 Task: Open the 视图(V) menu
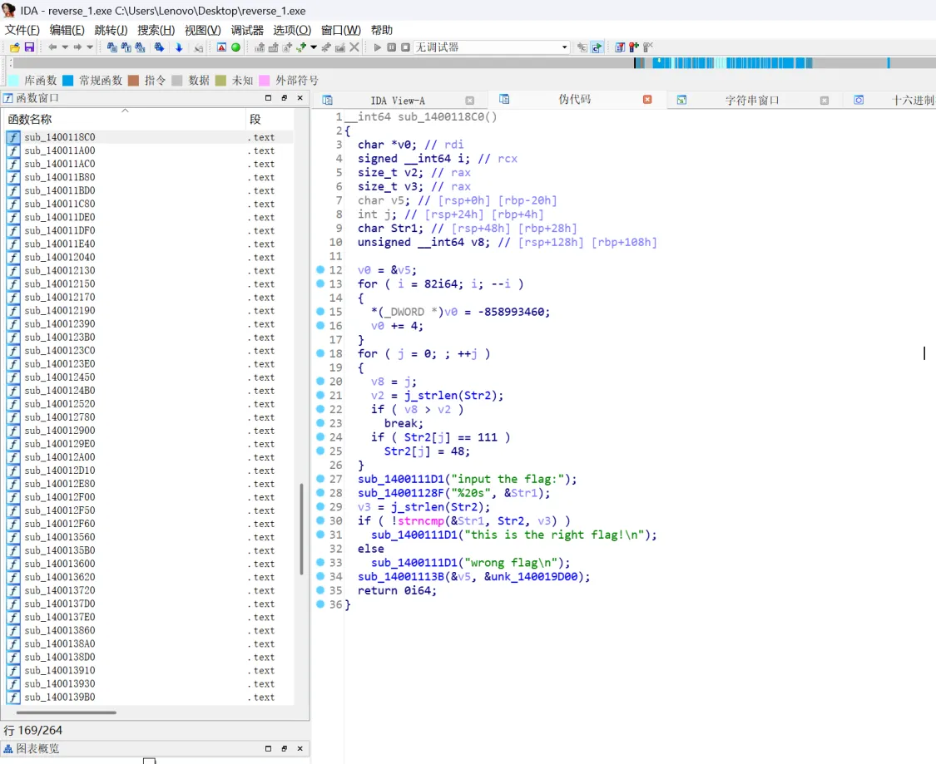202,30
